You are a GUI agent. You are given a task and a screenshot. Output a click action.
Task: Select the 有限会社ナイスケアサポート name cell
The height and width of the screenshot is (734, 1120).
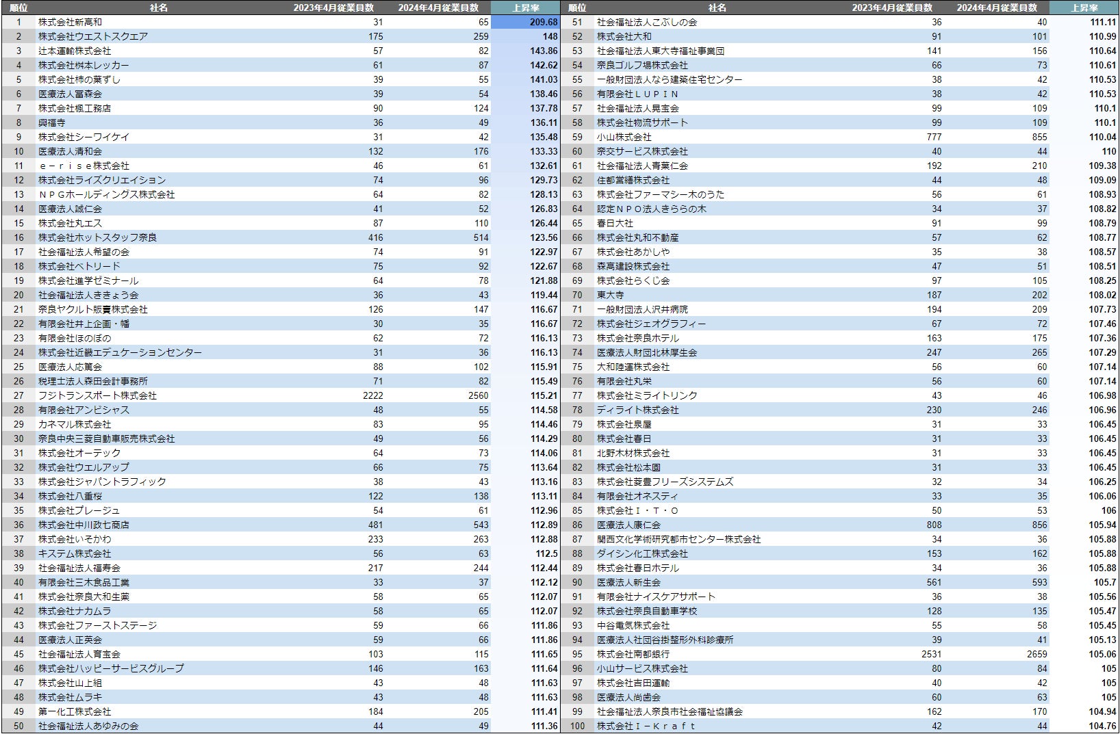coord(656,597)
